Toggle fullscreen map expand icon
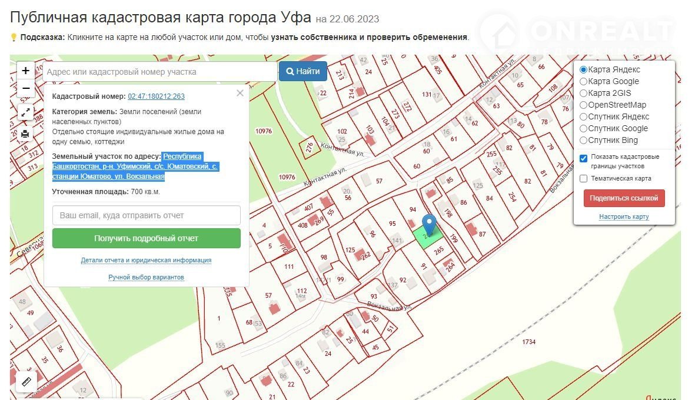 click(x=25, y=112)
